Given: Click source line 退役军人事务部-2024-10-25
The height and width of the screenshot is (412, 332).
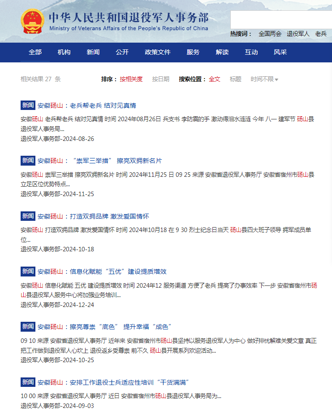Looking at the screenshot, I should pos(57,360).
